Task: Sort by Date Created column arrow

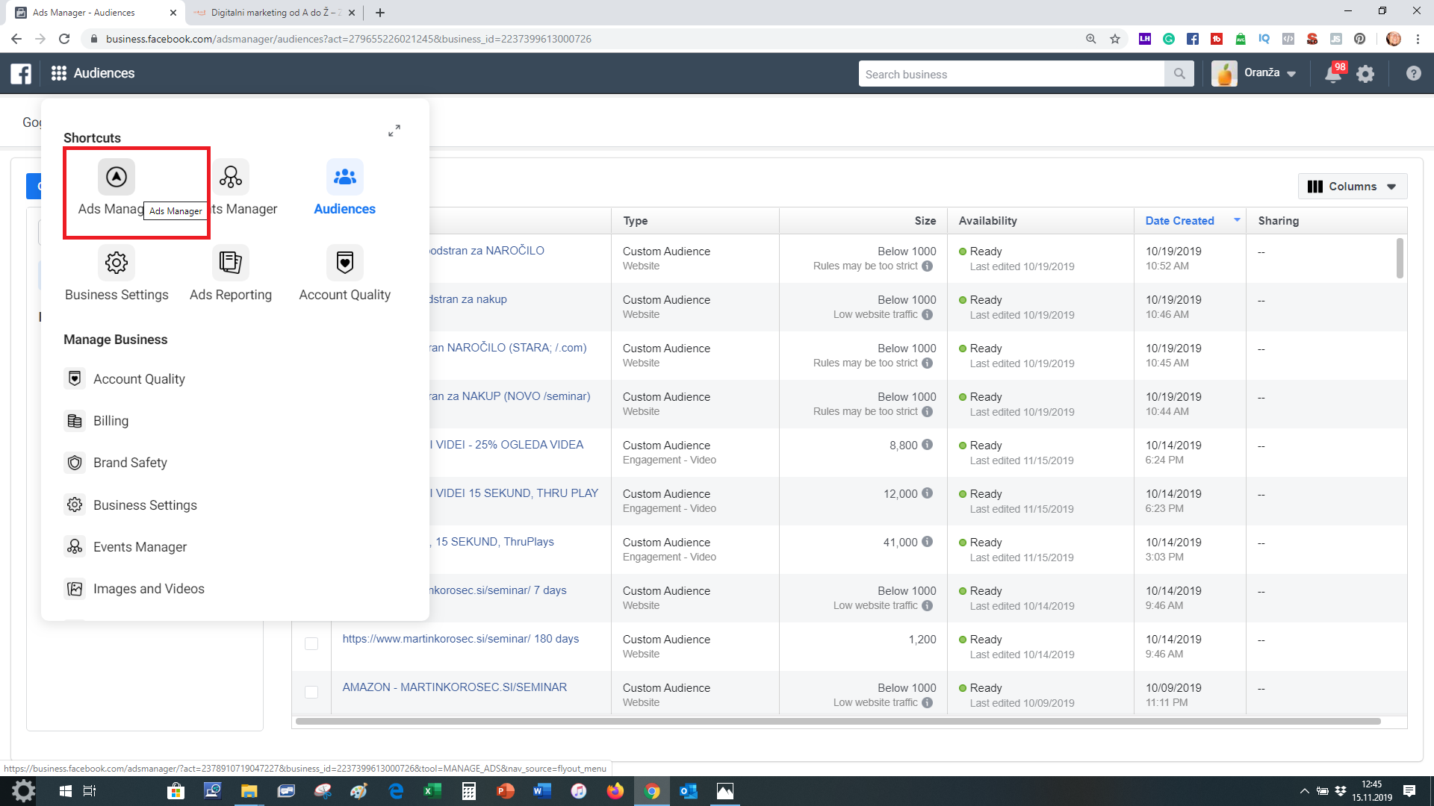Action: [1237, 220]
